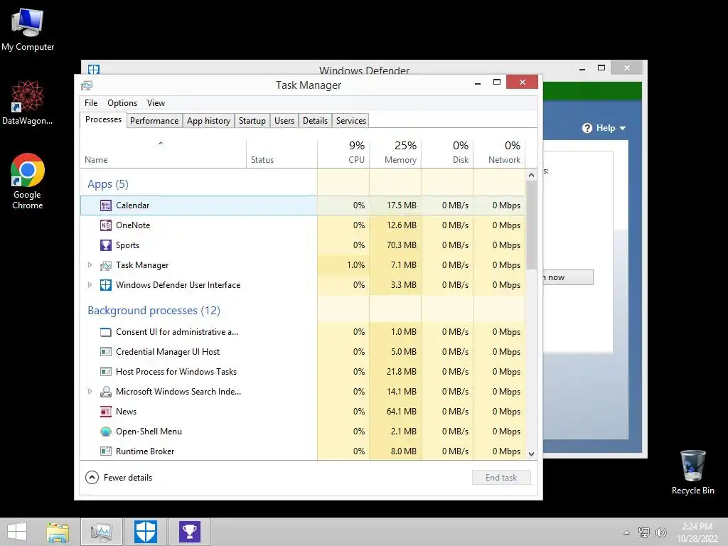Open the Windows Start button
Viewport: 728px width, 546px height.
[17, 532]
